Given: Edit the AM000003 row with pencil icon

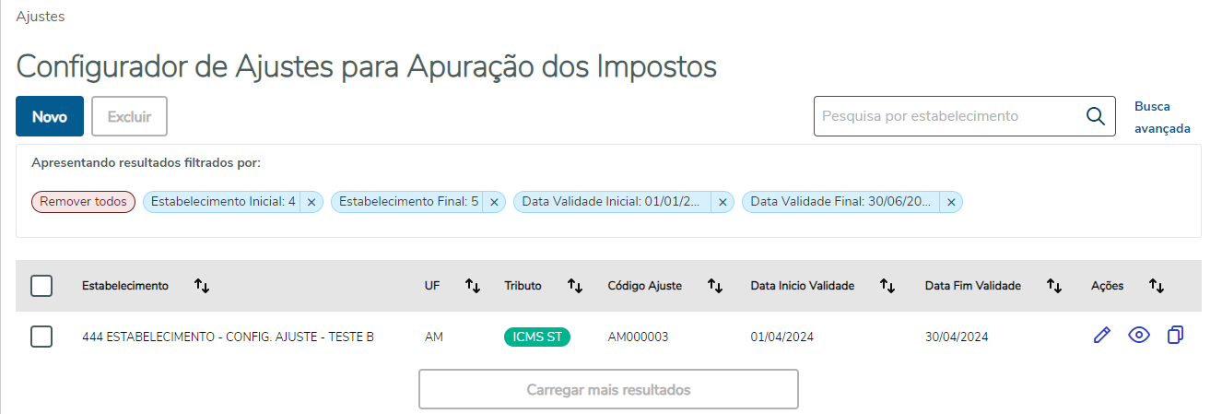Looking at the screenshot, I should click(1101, 336).
